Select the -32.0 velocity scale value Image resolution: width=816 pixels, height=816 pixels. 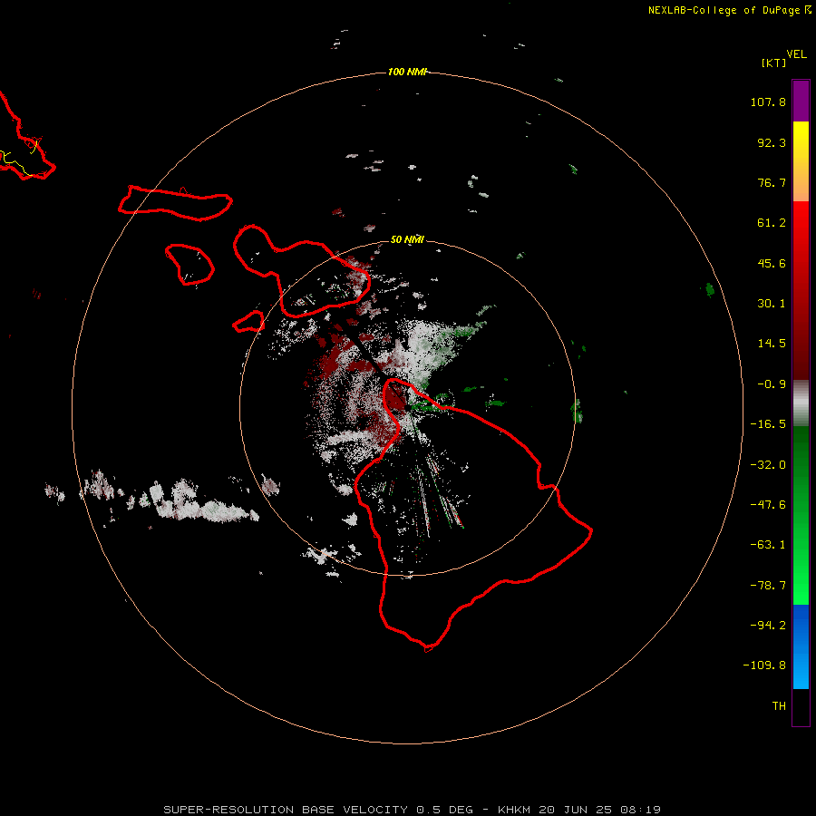768,465
